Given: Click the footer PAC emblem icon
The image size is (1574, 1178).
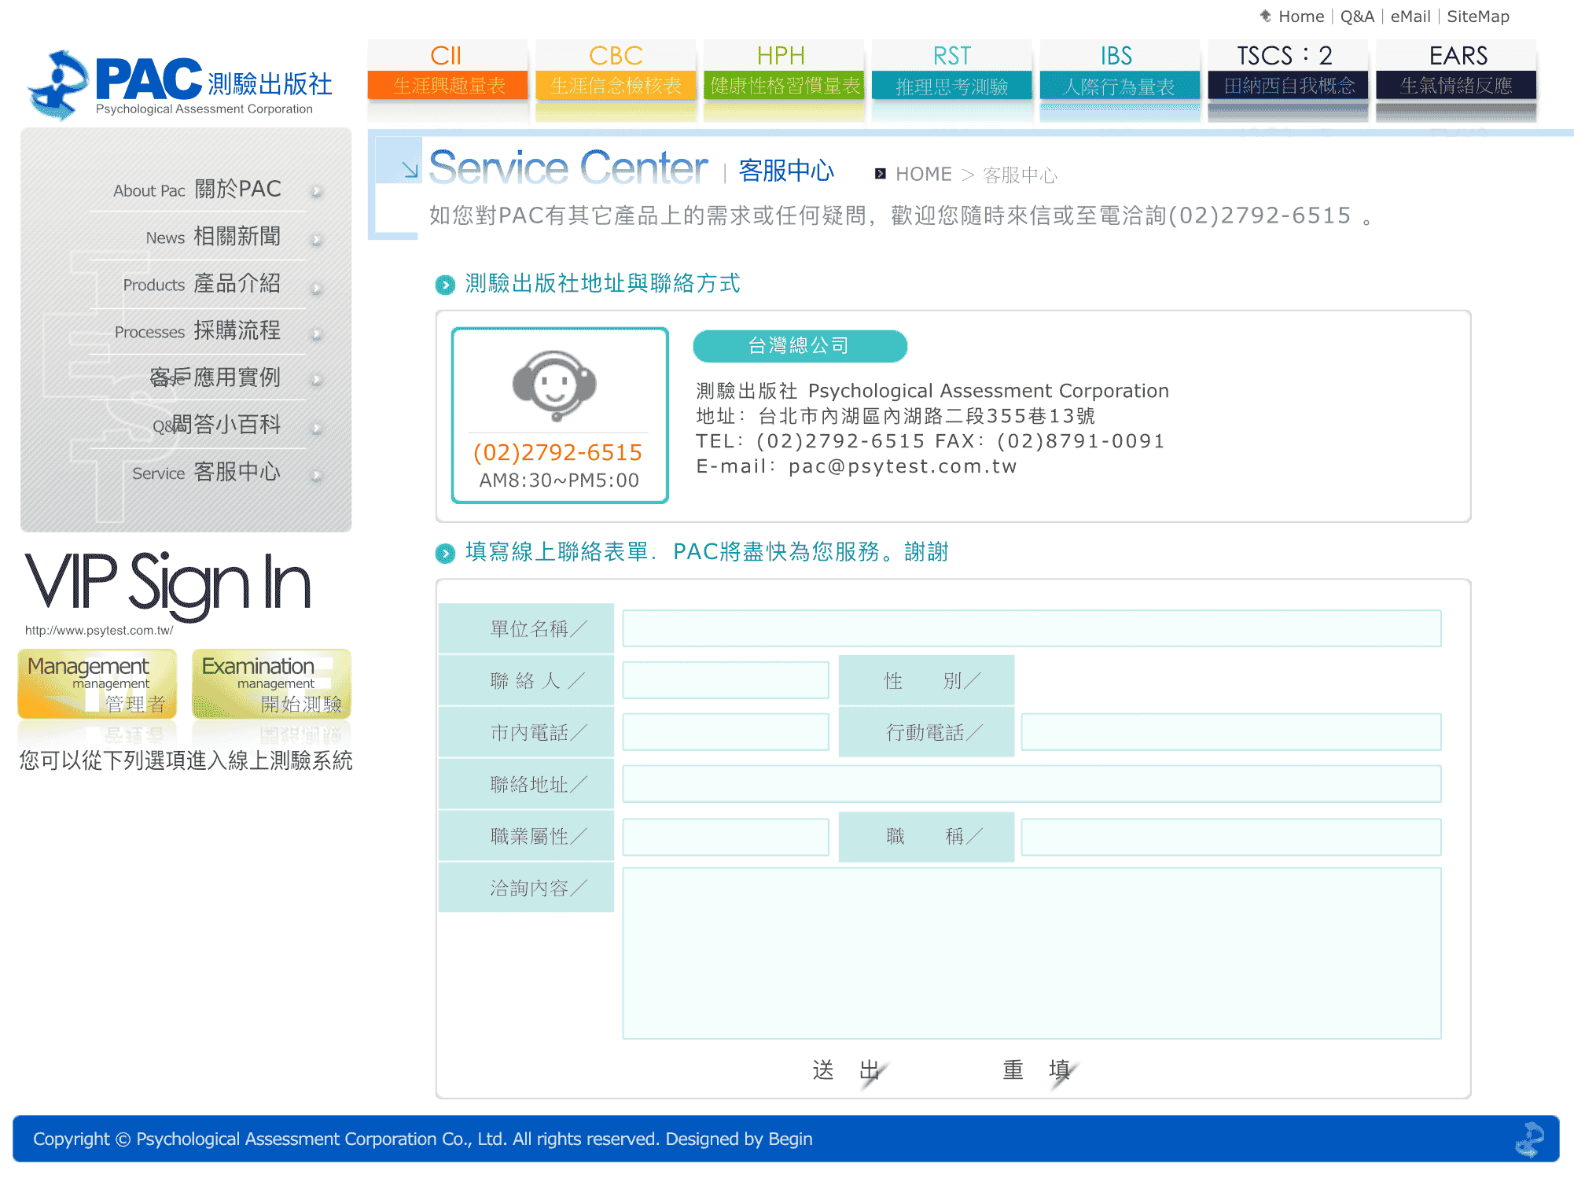Looking at the screenshot, I should (x=1530, y=1139).
